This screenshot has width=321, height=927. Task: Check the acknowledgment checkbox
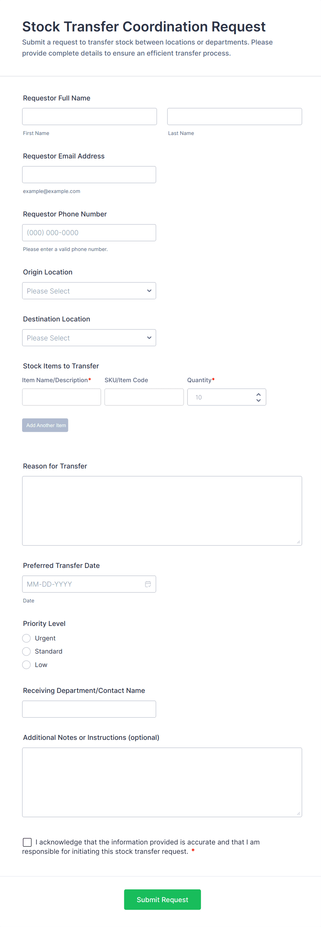point(27,842)
